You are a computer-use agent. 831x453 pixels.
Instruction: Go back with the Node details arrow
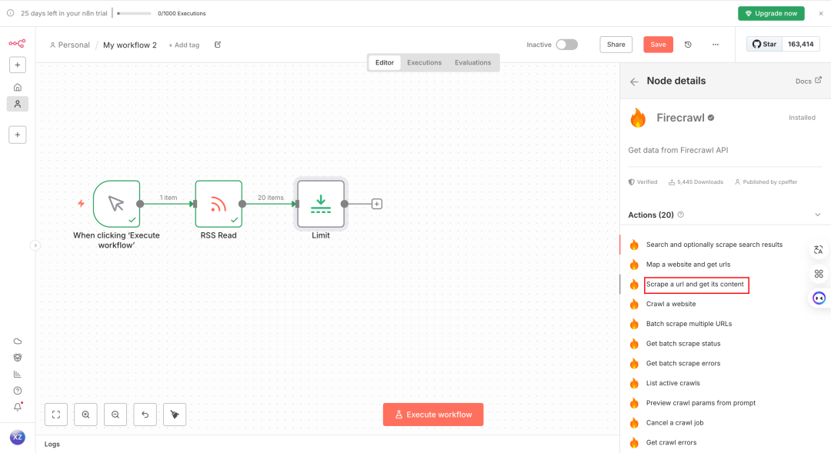[x=634, y=82]
